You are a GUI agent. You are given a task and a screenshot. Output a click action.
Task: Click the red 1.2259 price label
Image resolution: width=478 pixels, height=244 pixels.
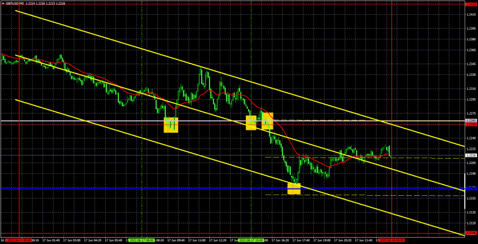pyautogui.click(x=471, y=125)
